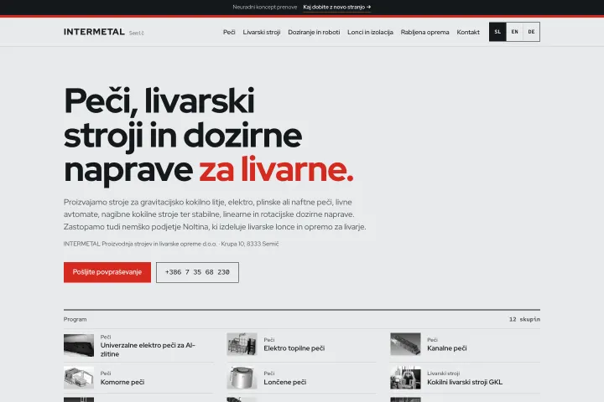
Task: Switch language to EN
Action: pos(514,32)
